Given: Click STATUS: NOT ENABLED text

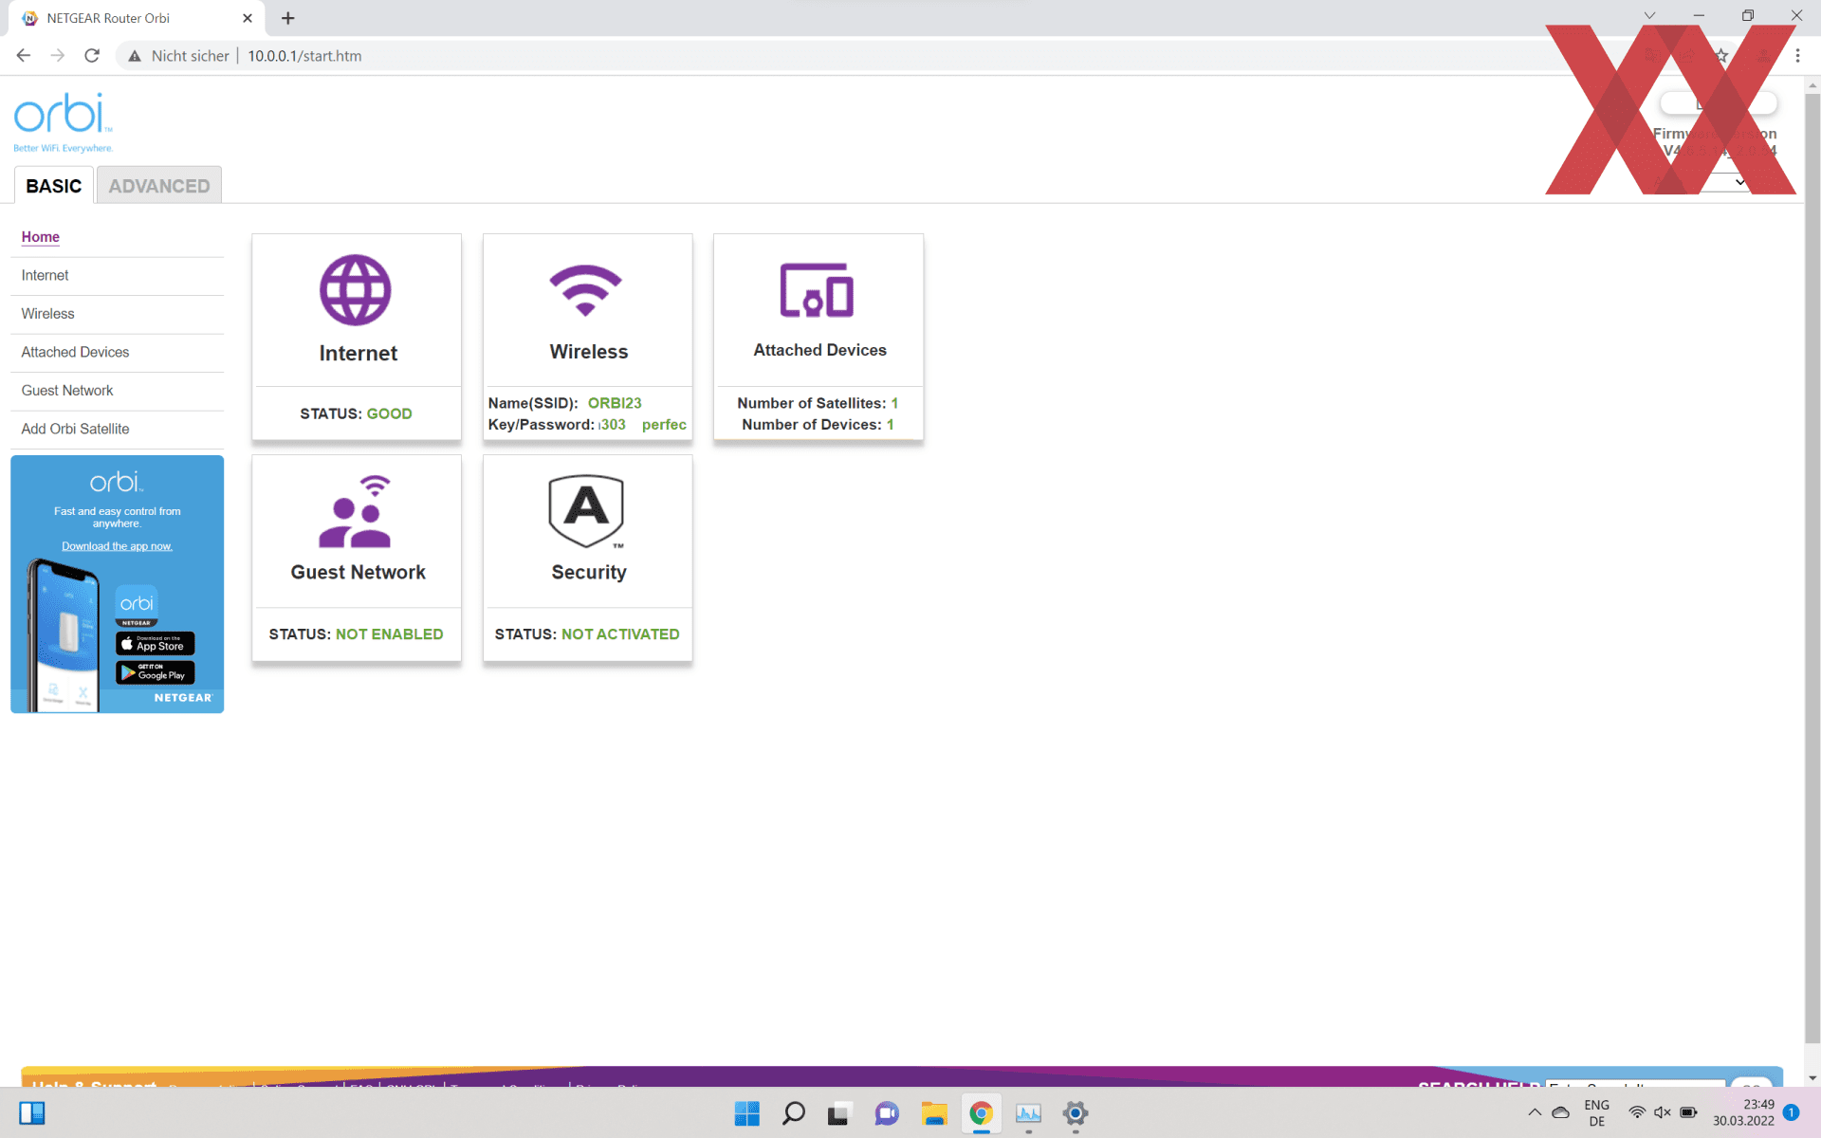Looking at the screenshot, I should (x=356, y=634).
